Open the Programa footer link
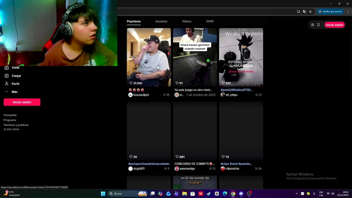Viewport: 352px width, 198px height. (x=10, y=120)
